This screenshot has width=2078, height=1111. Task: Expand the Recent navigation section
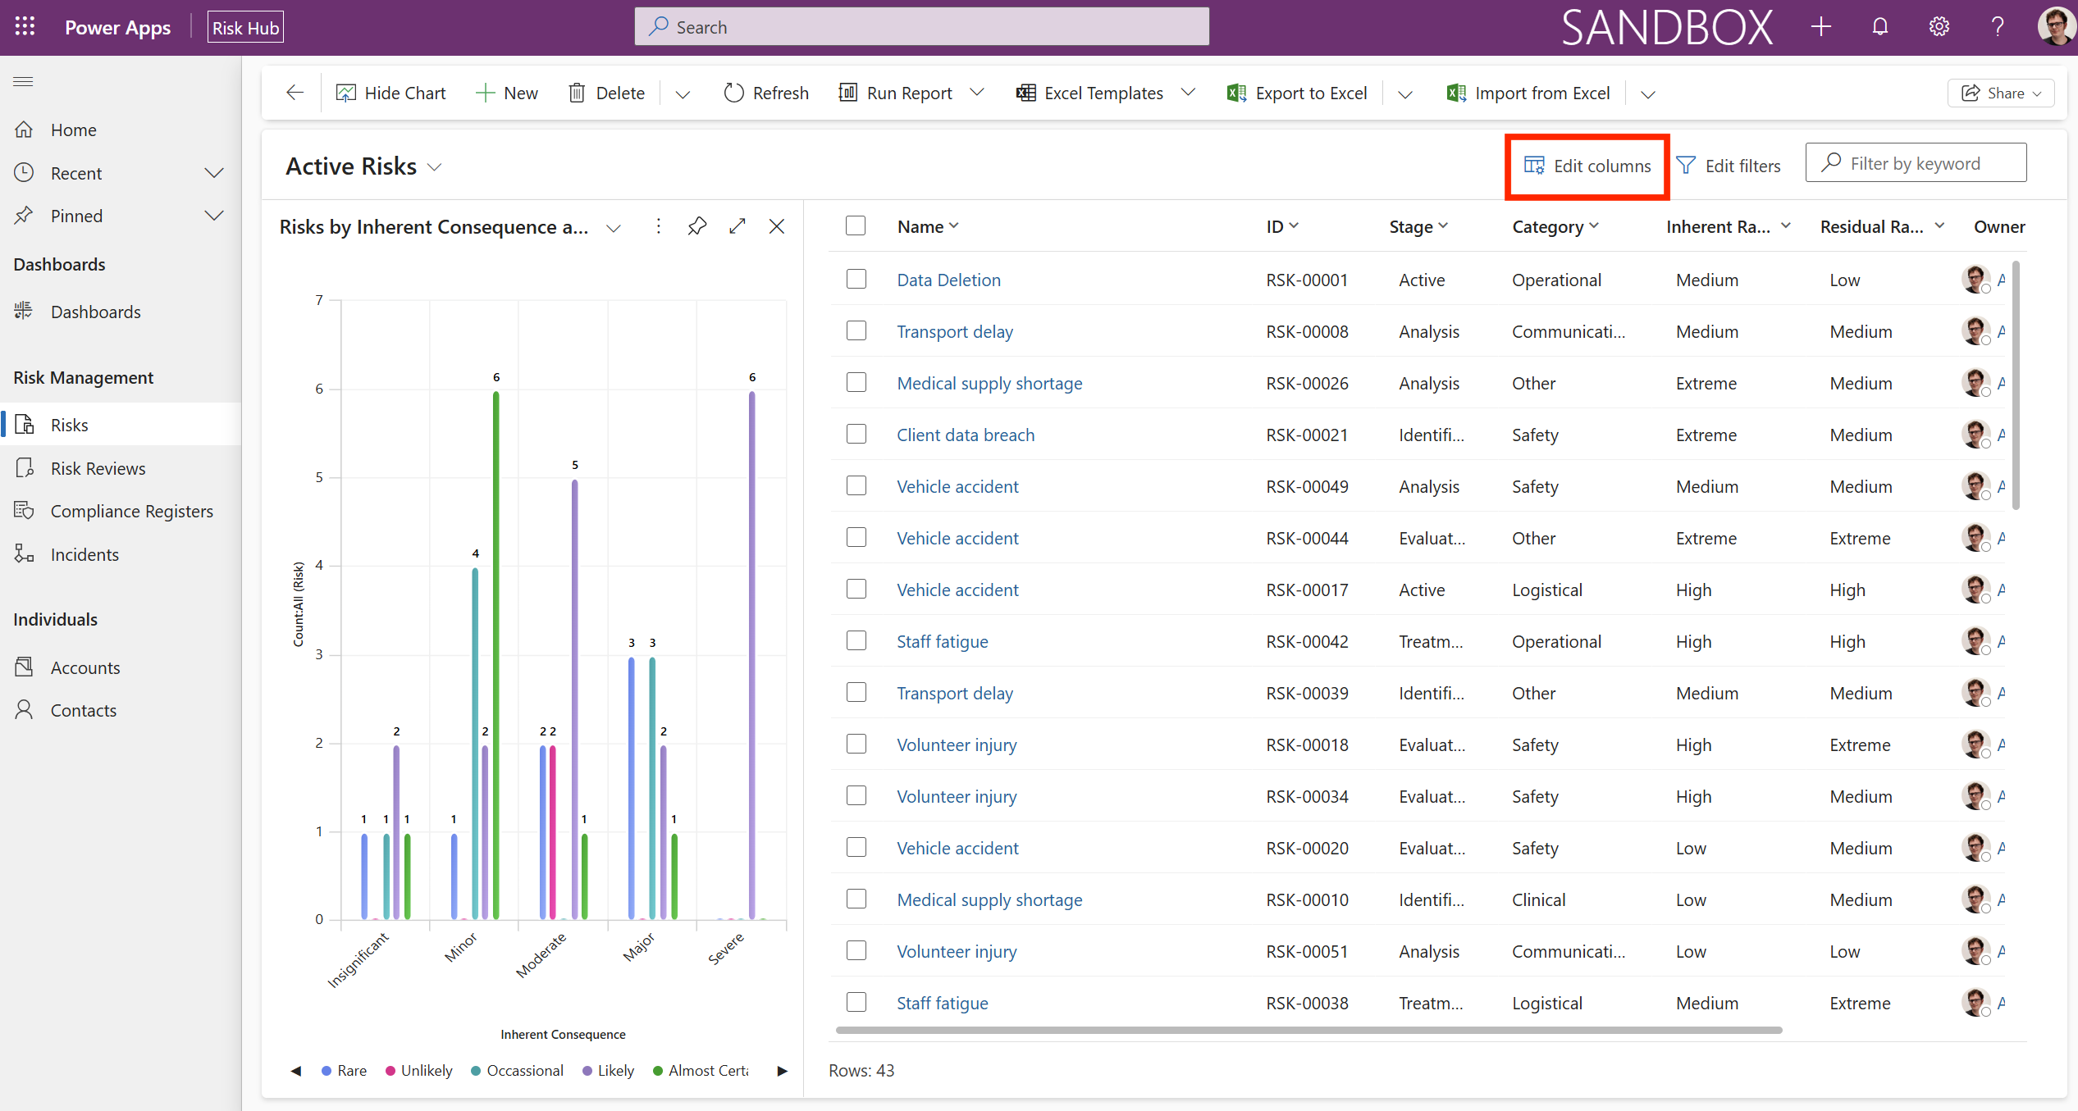[213, 173]
